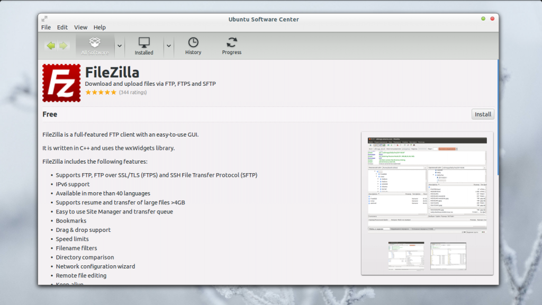The image size is (542, 305).
Task: Open the History clock icon
Action: coord(193,46)
